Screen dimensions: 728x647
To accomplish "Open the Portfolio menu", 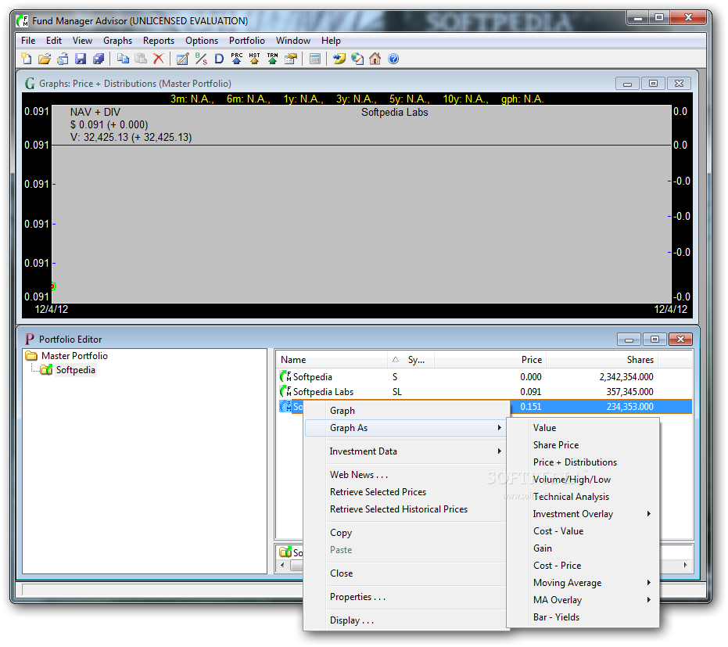I will pos(247,41).
